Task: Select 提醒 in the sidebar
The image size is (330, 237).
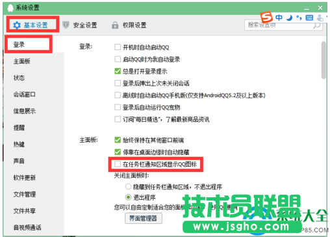Action: pyautogui.click(x=19, y=128)
